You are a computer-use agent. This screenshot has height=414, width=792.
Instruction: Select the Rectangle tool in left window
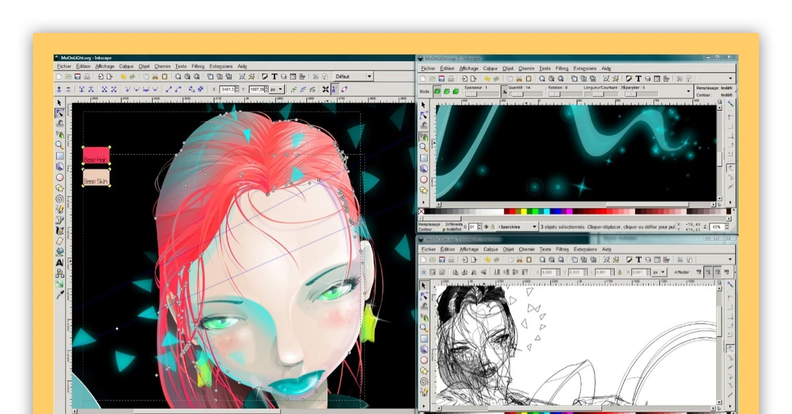point(59,156)
